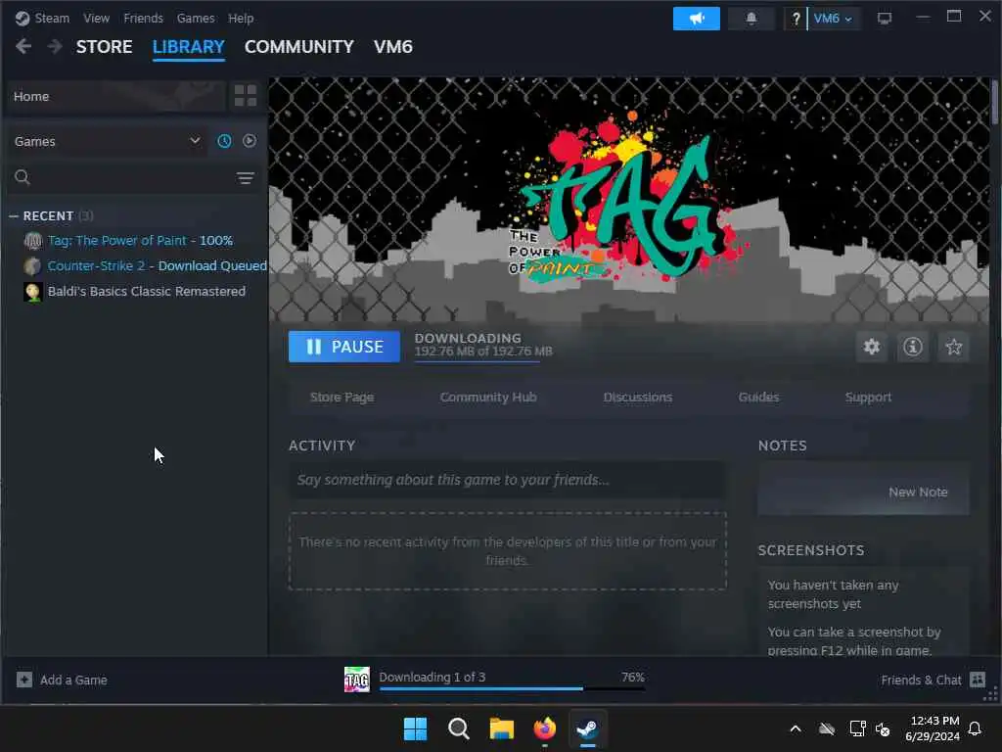Open Friends menu
1002x752 pixels.
click(143, 19)
